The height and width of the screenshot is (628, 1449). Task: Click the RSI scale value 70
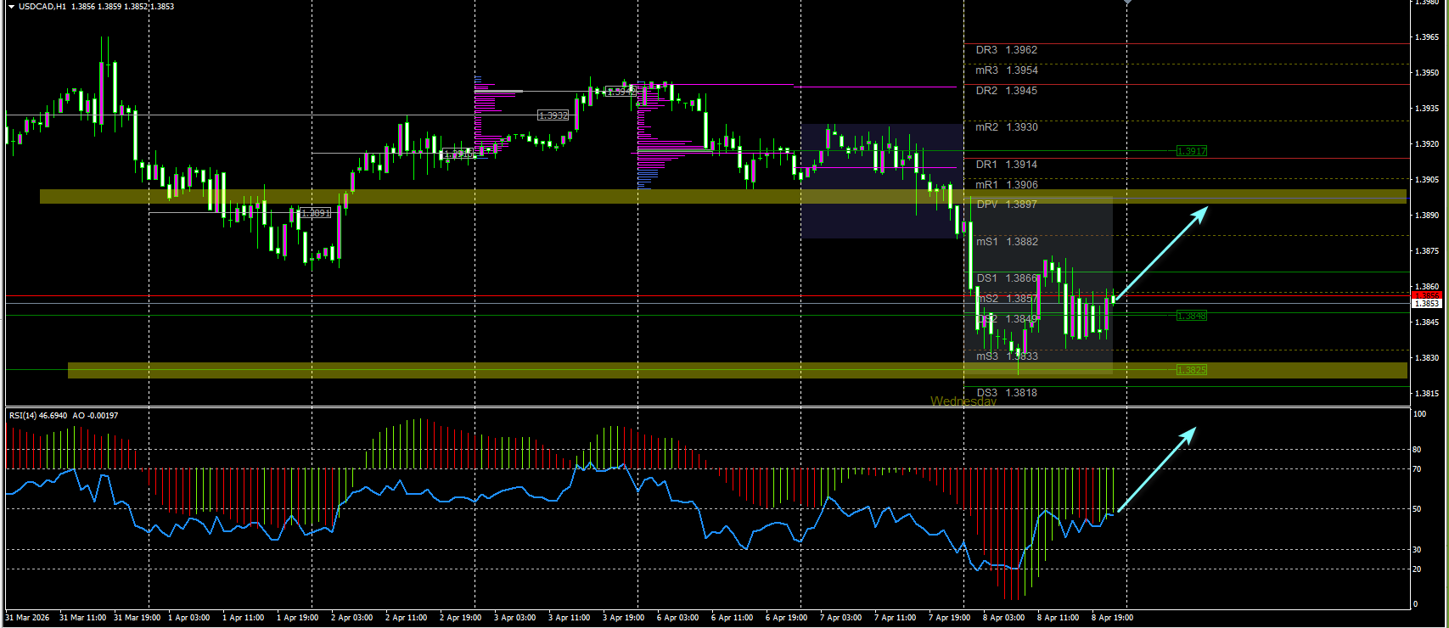(x=1417, y=469)
